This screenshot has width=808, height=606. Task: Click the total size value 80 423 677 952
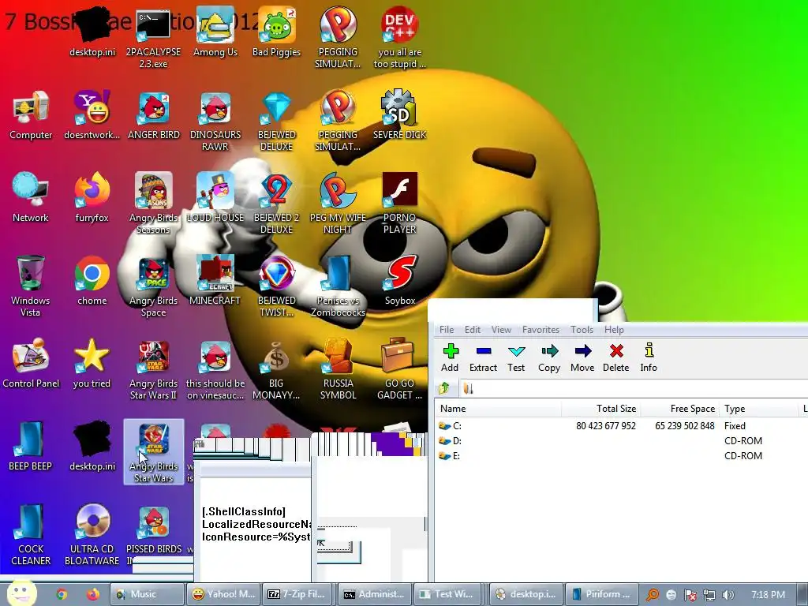point(605,425)
